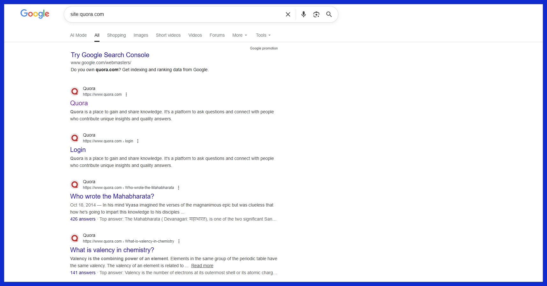Click the www.google.com/webmasters/ URL text

pyautogui.click(x=101, y=63)
